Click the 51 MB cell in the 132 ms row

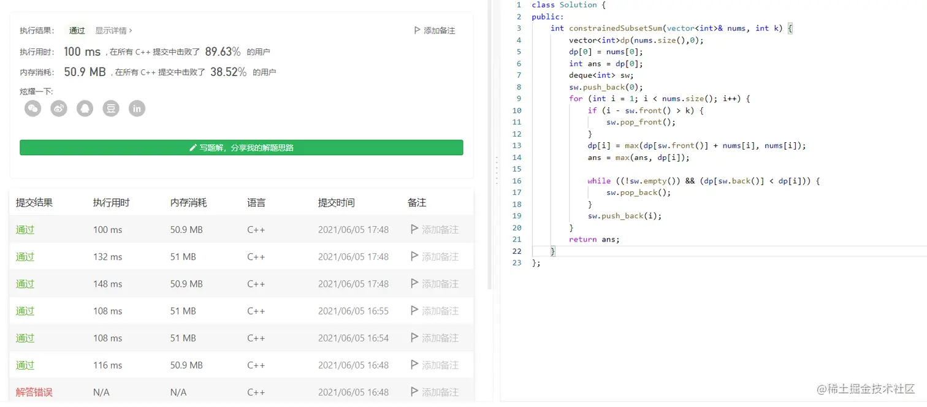pyautogui.click(x=183, y=257)
